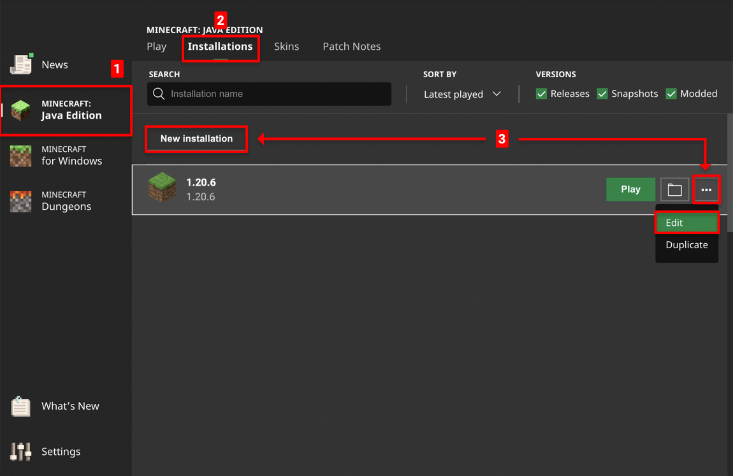
Task: Click Minecraft for Windows dirt block icon
Action: point(21,155)
